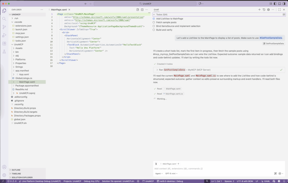Viewport: 288px width, 183px height.
Task: Open the Extensions view in activity bar
Action: (x=4, y=44)
